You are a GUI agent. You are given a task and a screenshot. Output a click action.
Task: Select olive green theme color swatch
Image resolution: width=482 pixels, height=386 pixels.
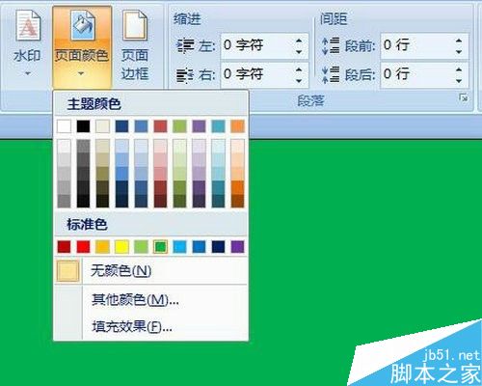coord(179,126)
